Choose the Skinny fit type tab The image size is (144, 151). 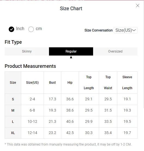click(x=27, y=51)
